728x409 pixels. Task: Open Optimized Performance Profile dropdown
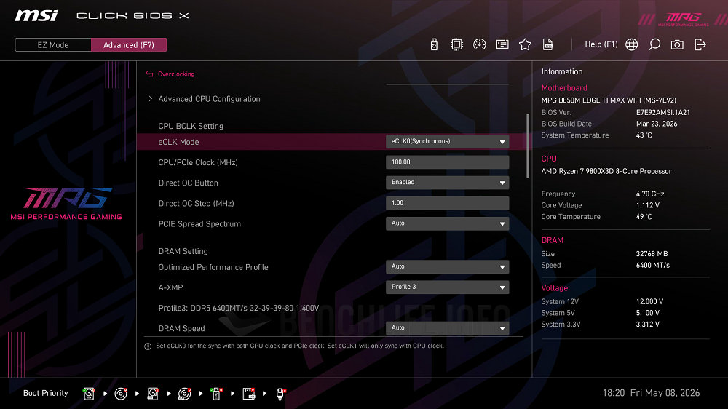click(447, 266)
